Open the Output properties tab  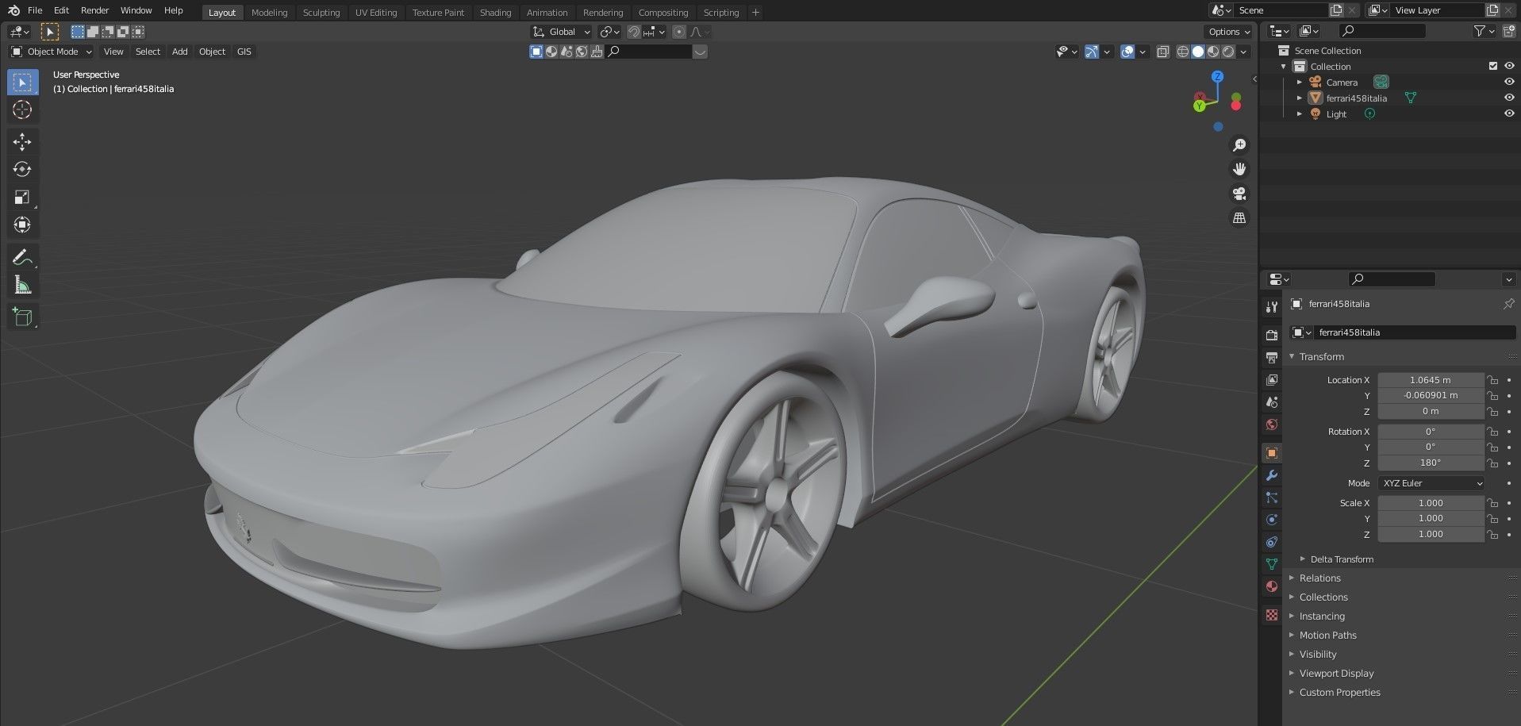1272,358
